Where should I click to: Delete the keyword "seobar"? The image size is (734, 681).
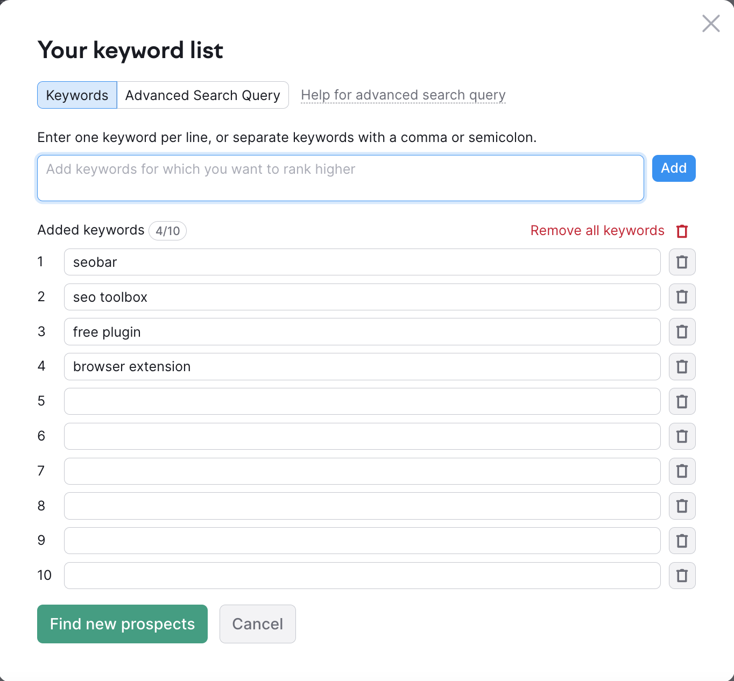tap(682, 262)
